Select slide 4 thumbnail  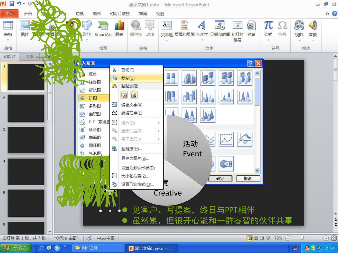coord(26,172)
